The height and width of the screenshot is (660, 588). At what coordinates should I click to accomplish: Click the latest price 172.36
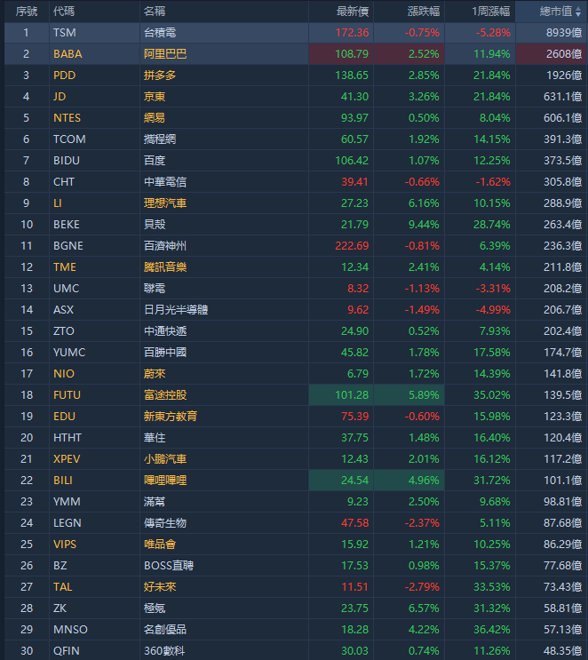pyautogui.click(x=352, y=32)
